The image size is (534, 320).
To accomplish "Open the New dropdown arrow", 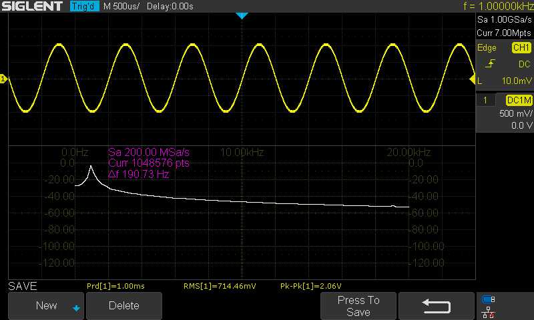I will pyautogui.click(x=75, y=307).
